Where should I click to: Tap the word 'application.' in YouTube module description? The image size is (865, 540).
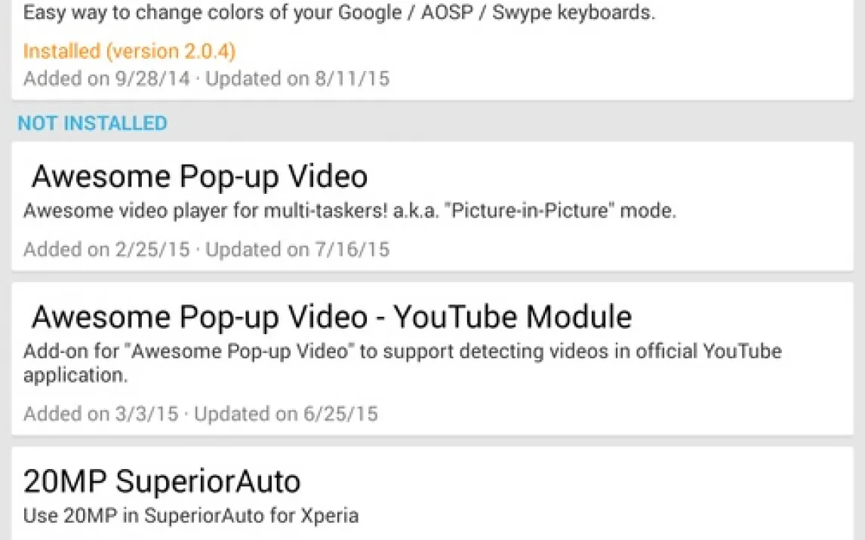75,376
